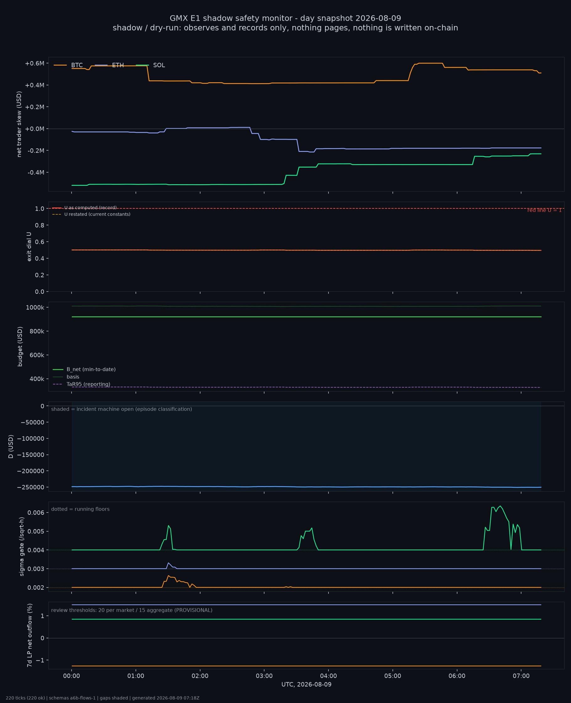This screenshot has height=703, width=571.
Task: Click the '1000k' budget tick label
Action: [x=35, y=307]
